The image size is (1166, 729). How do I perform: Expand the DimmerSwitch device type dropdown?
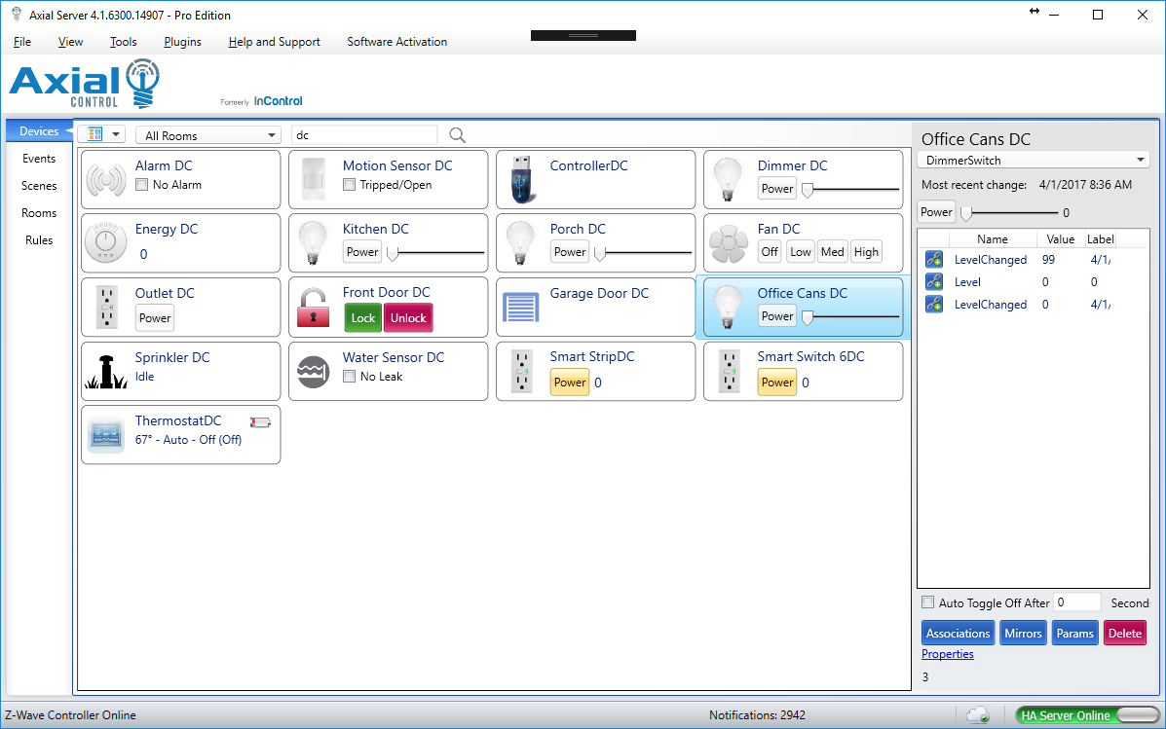1034,160
